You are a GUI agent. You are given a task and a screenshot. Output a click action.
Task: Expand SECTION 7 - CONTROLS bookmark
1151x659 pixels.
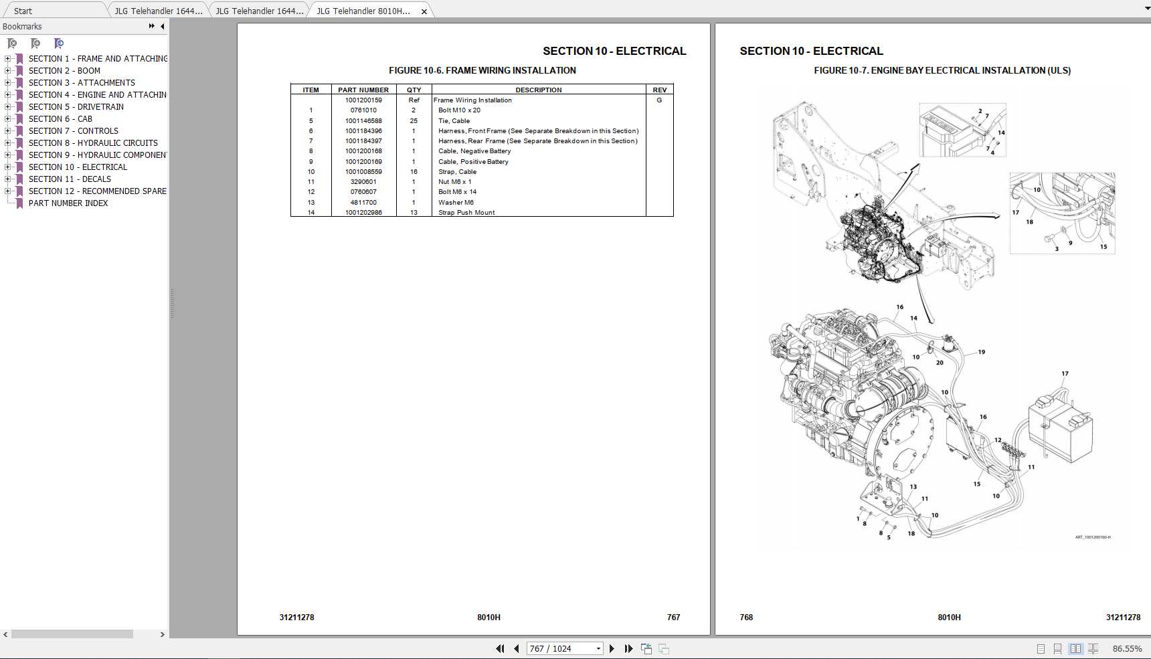point(7,131)
